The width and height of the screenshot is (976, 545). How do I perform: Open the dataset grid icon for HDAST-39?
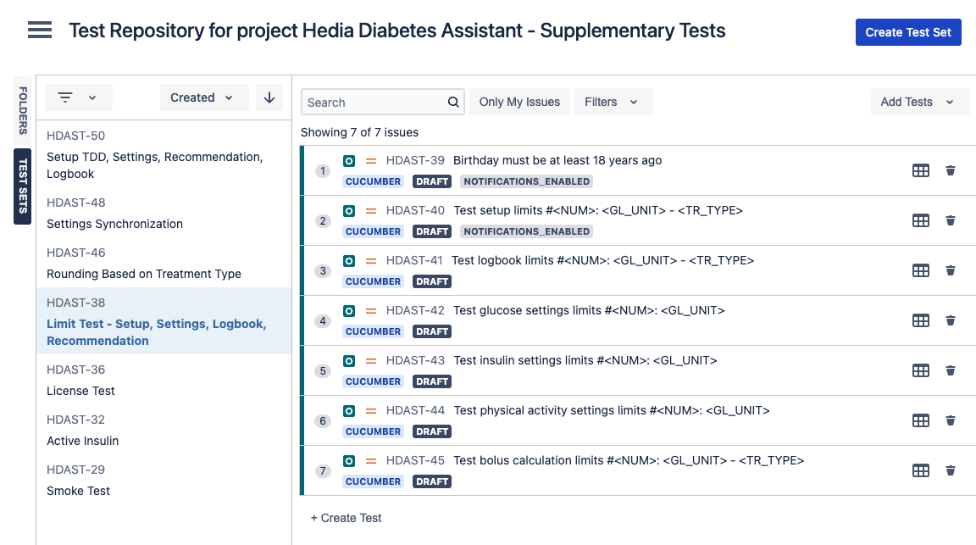[x=921, y=170]
